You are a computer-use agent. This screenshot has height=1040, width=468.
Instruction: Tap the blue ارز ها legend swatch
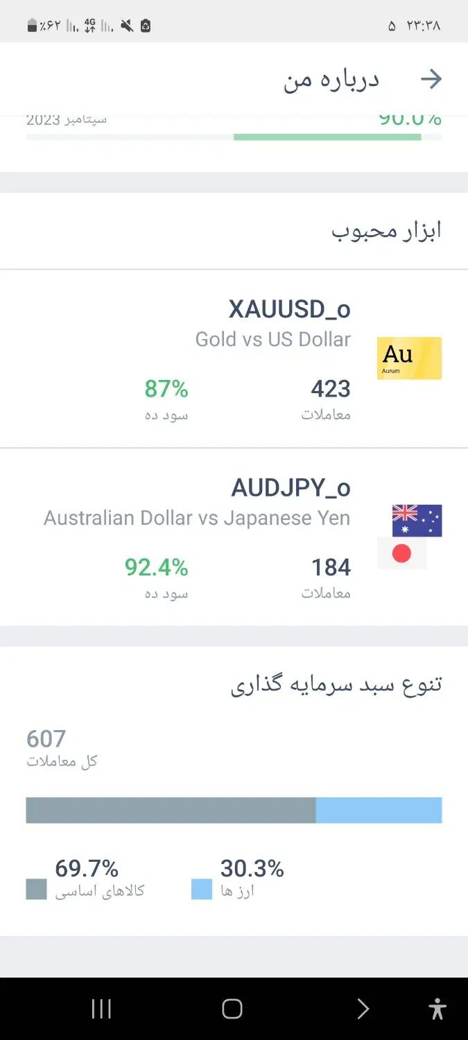202,889
